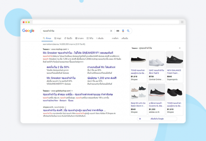
Task: Click the arrow icon in the Google button
Action: point(140,119)
